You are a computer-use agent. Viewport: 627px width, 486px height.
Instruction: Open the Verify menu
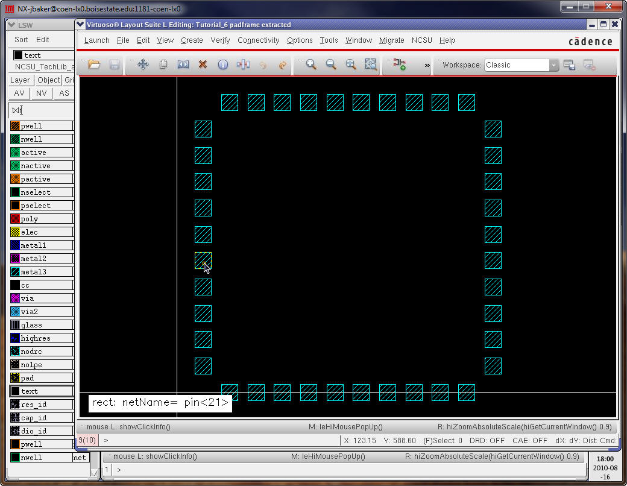coord(220,40)
